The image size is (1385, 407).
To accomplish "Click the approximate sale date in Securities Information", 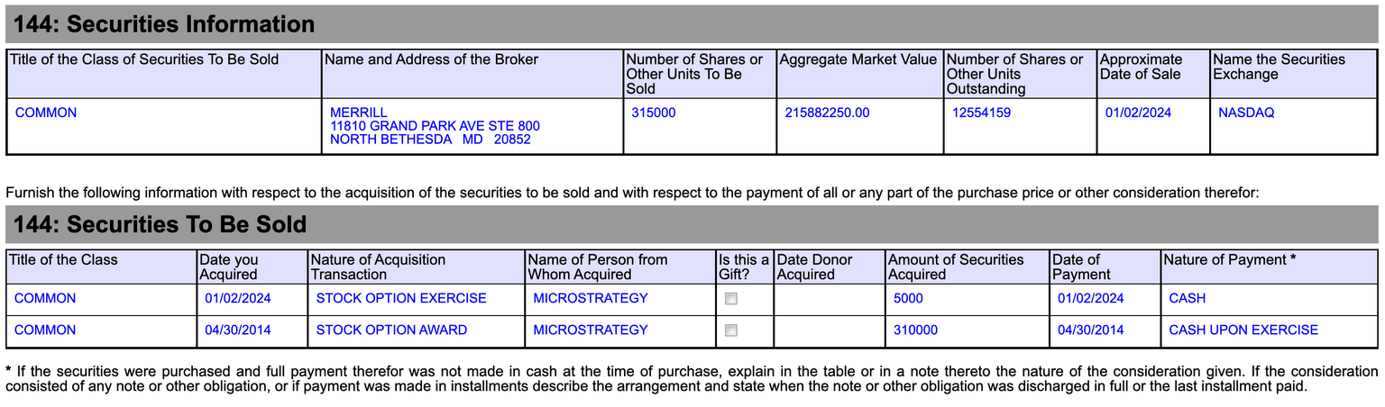I will [1138, 113].
